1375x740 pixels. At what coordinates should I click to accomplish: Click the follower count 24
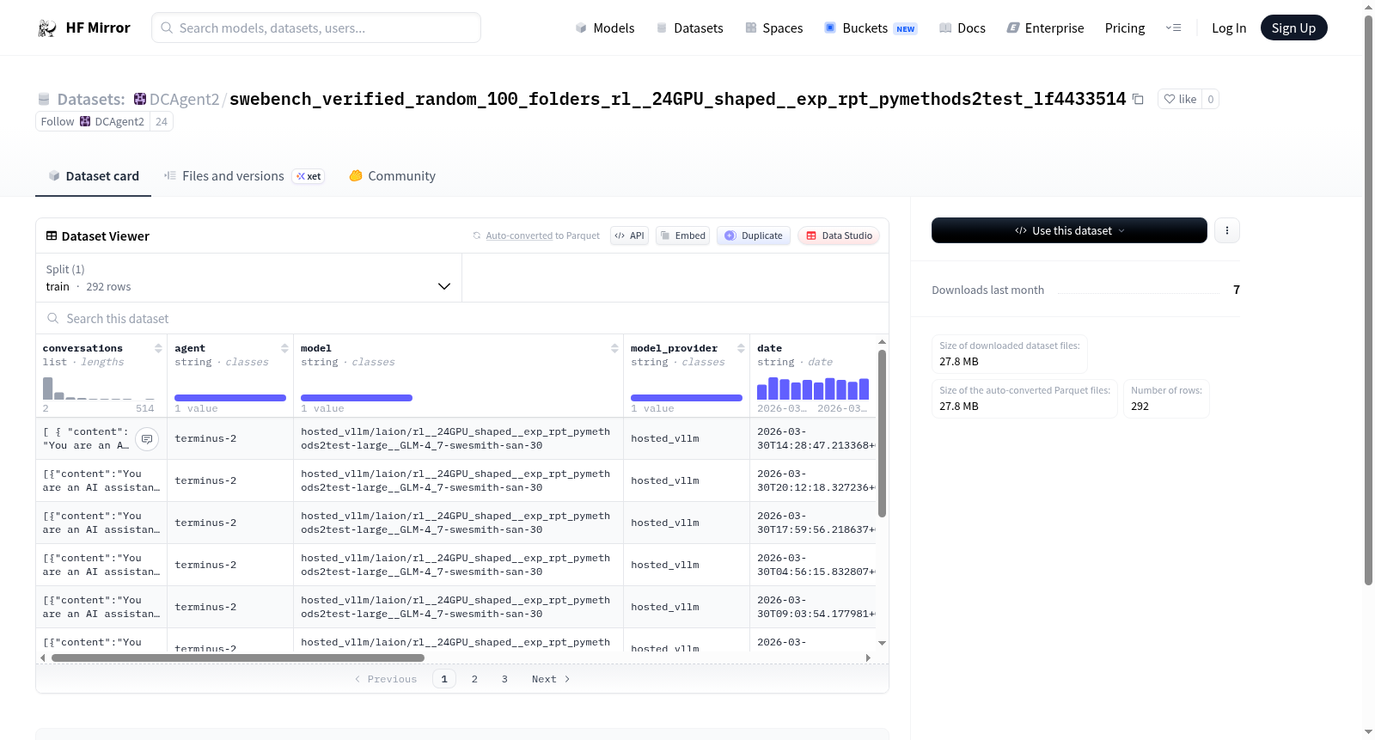point(162,121)
